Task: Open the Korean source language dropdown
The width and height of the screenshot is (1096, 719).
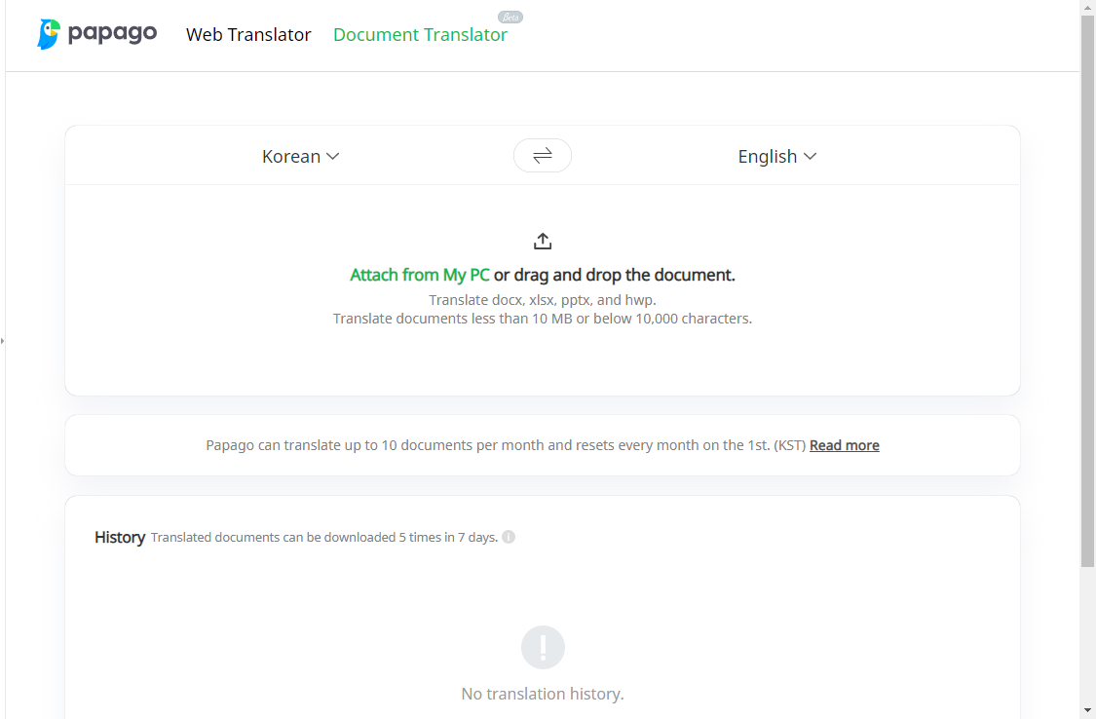Action: tap(301, 157)
